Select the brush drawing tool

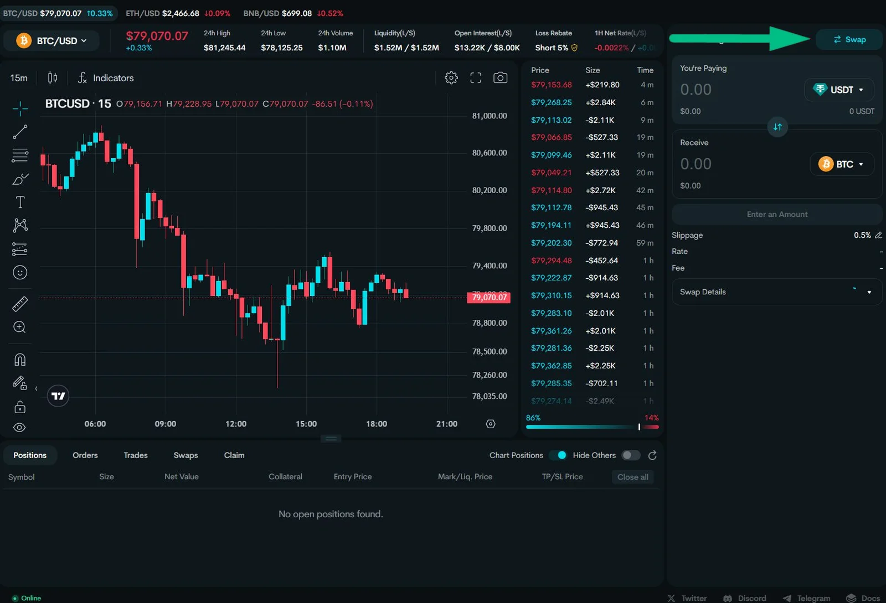(x=20, y=179)
